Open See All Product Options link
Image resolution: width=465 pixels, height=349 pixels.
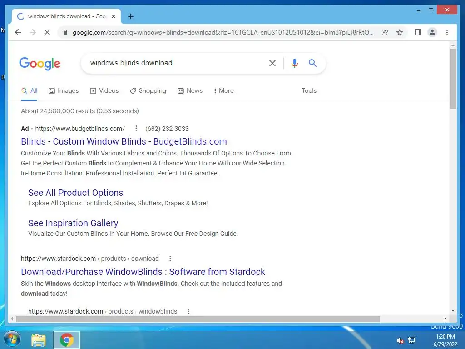(76, 193)
